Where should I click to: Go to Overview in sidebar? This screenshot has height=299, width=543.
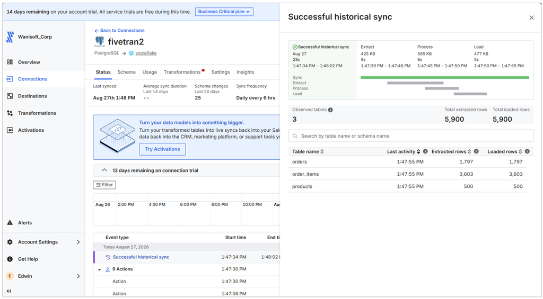29,62
